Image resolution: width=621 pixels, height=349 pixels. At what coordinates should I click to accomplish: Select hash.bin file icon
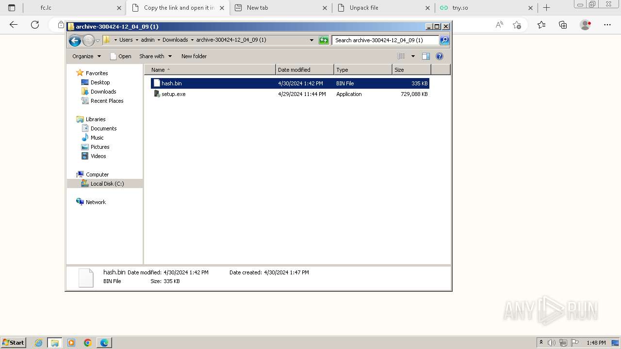(x=157, y=83)
